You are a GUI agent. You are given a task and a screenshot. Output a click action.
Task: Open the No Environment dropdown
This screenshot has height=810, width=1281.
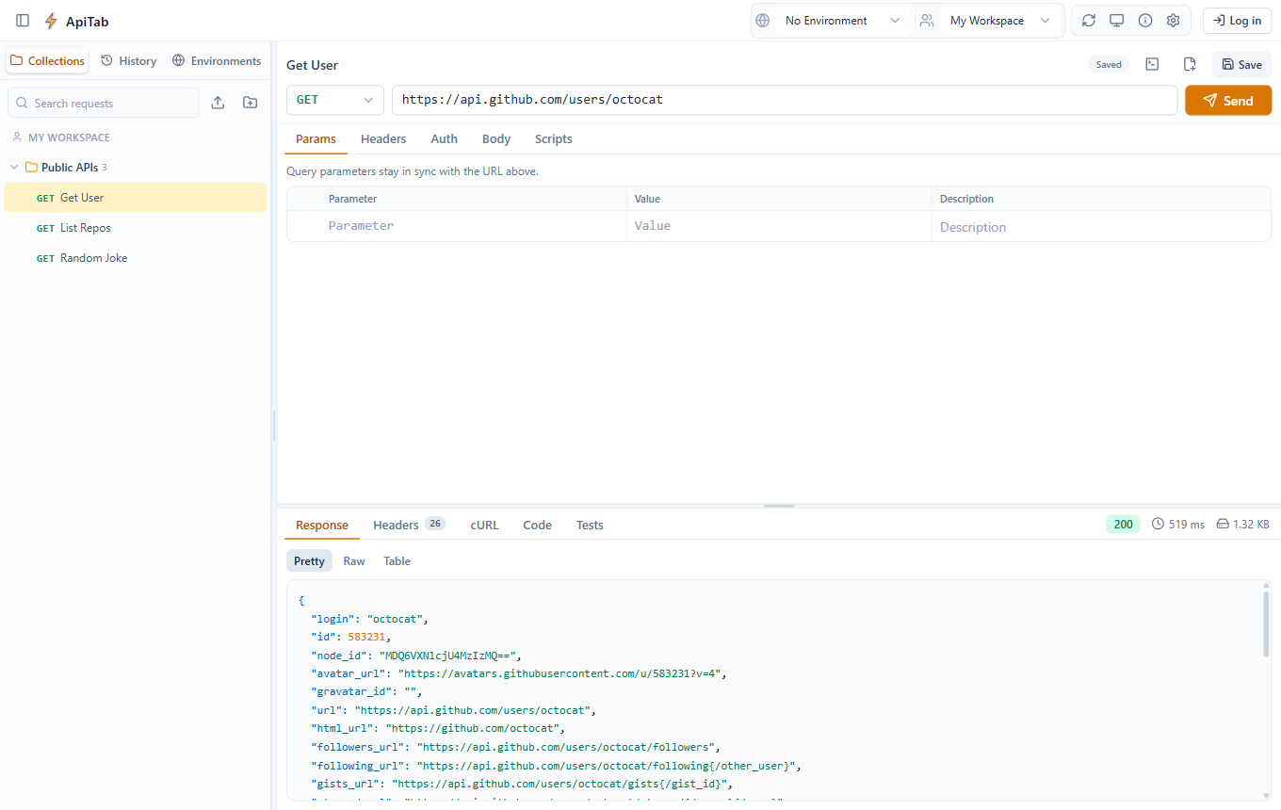[x=842, y=21]
